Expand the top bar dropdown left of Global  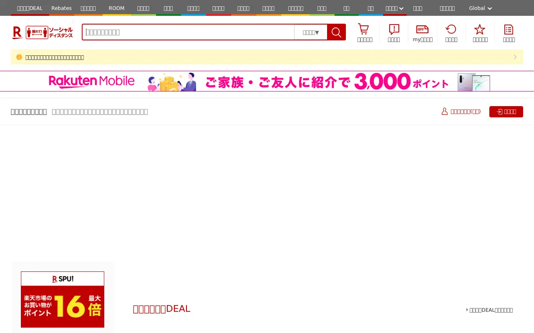point(394,8)
